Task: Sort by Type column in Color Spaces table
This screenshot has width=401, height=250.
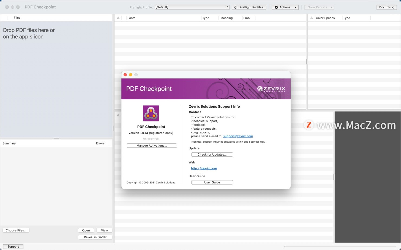Action: (x=356, y=18)
